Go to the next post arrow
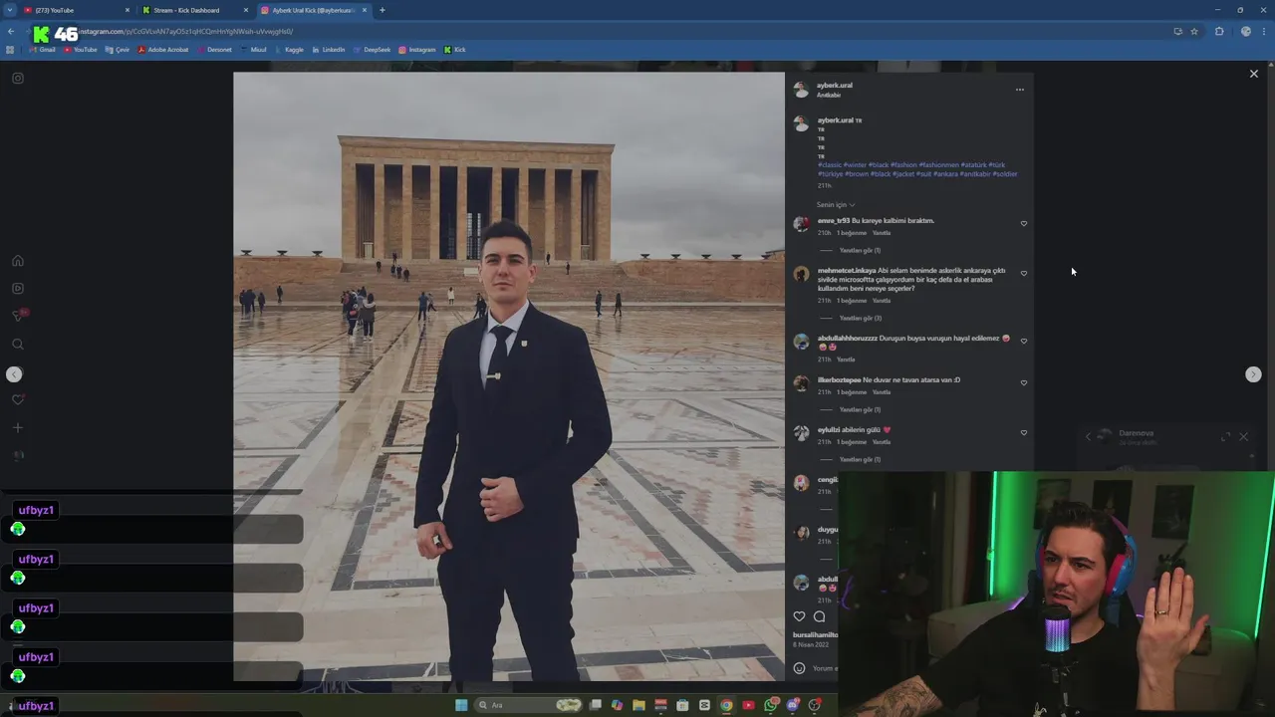 coord(1253,374)
